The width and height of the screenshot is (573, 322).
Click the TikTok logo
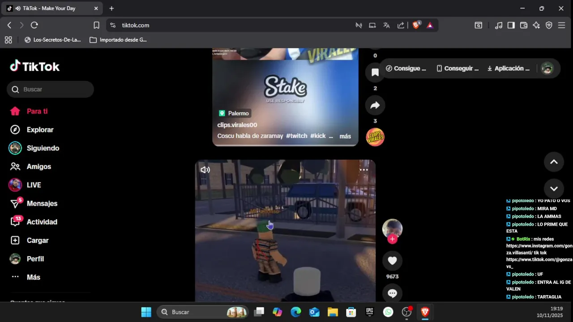click(x=35, y=67)
